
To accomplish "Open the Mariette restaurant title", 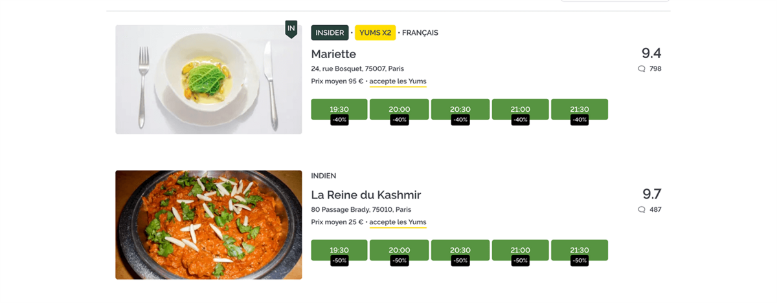I will 333,54.
